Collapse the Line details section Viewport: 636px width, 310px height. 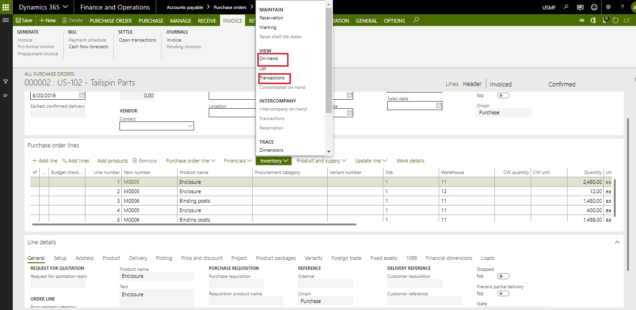[x=617, y=242]
